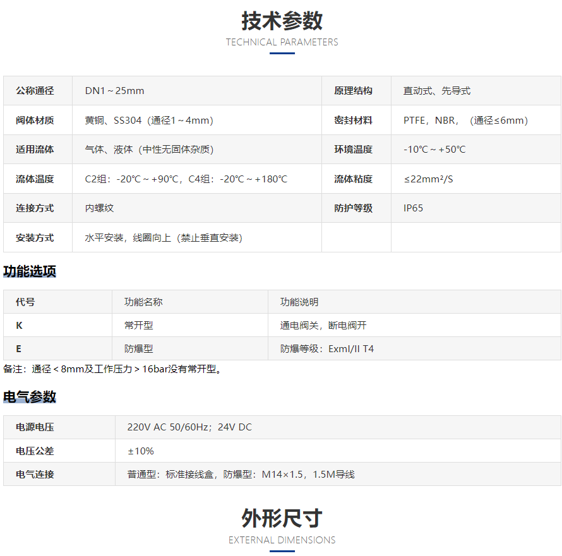Viewport: 562px width, 556px height.
Task: Select the IP65 protection rating cell
Action: coord(414,208)
